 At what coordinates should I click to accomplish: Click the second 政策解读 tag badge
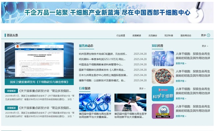[x=11, y=108]
